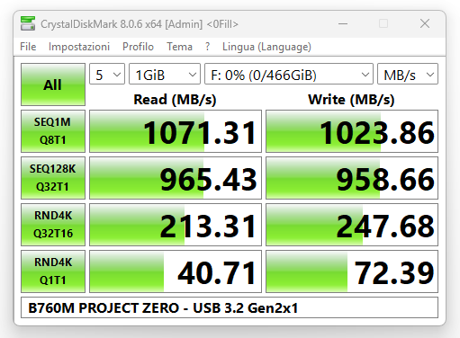Click the Read (MB/s) column header

(x=175, y=100)
